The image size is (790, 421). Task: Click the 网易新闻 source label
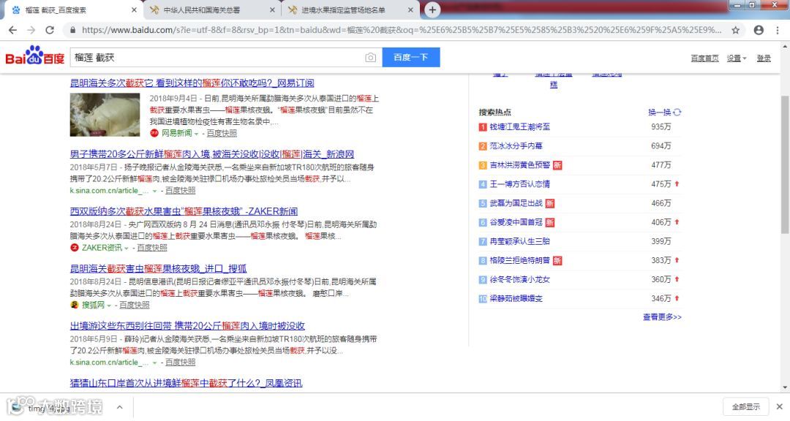176,134
